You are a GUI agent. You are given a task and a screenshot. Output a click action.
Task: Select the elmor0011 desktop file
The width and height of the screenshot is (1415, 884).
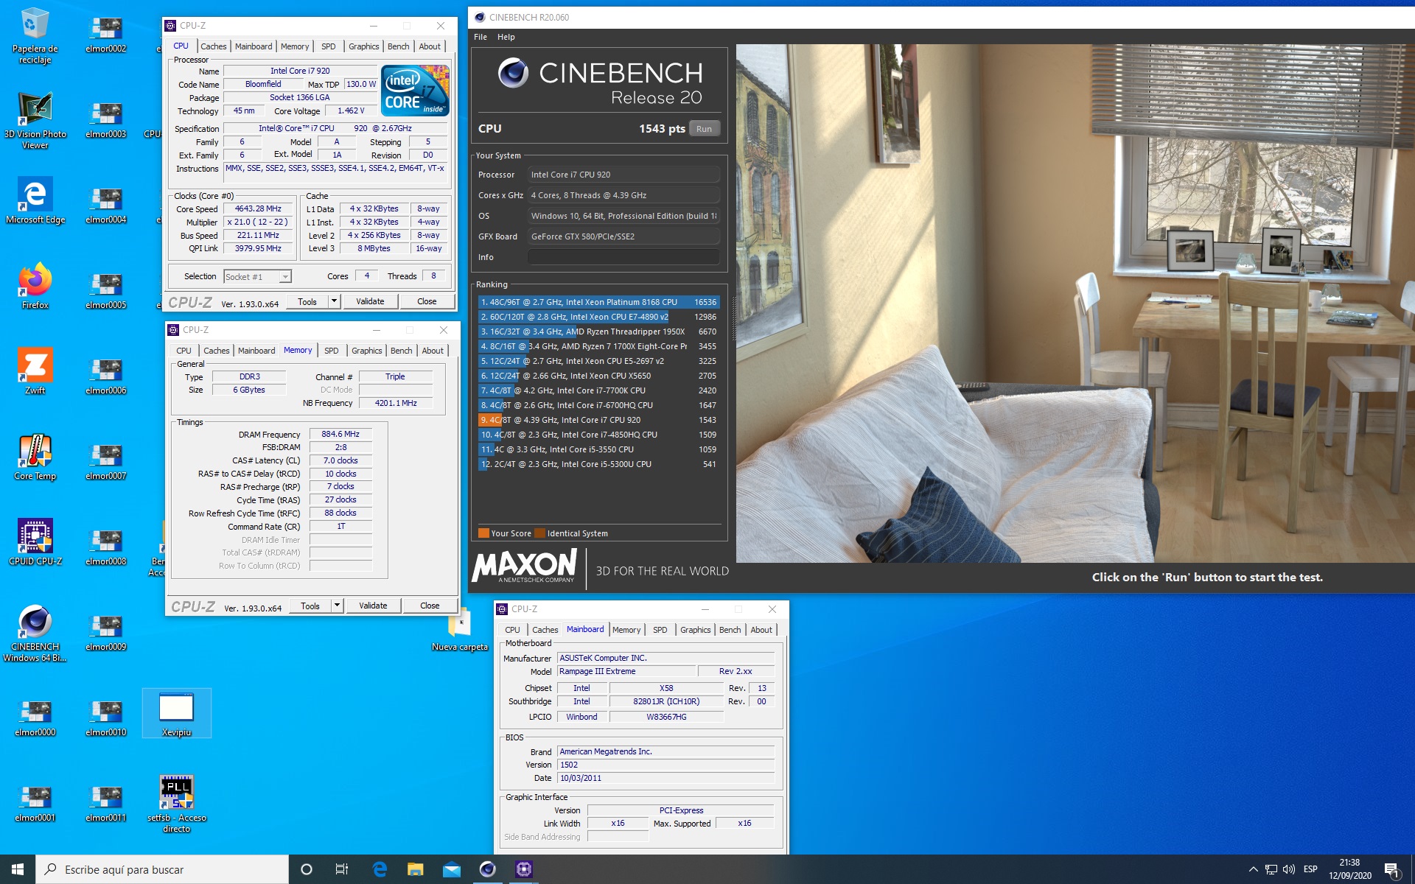[106, 804]
